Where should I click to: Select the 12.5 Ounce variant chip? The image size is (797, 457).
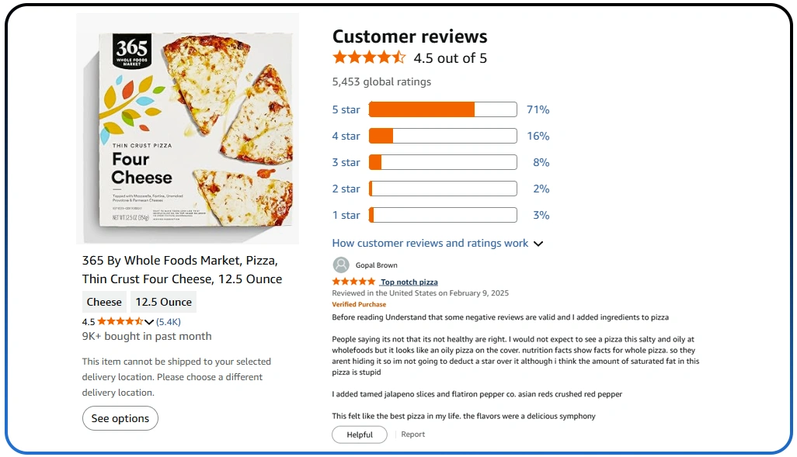point(163,301)
